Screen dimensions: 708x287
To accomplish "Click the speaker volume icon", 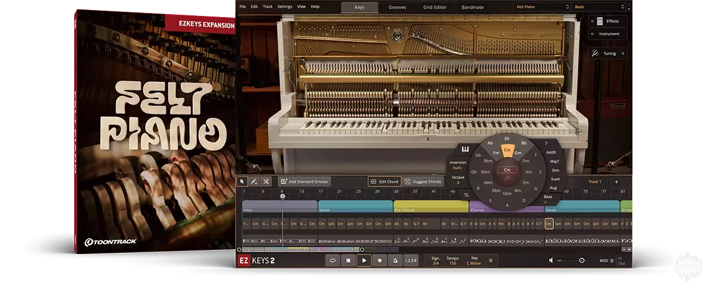I will click(x=551, y=260).
